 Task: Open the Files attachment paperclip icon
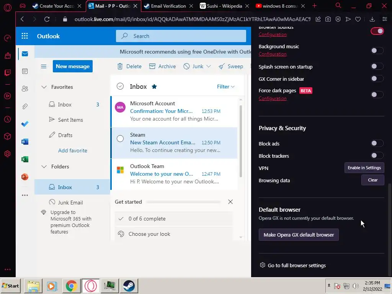[25, 106]
